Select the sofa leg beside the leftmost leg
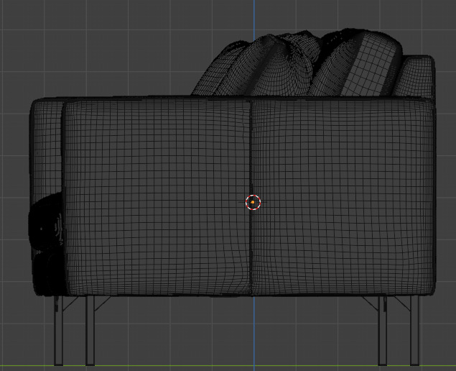Image resolution: width=456 pixels, height=371 pixels. click(90, 331)
